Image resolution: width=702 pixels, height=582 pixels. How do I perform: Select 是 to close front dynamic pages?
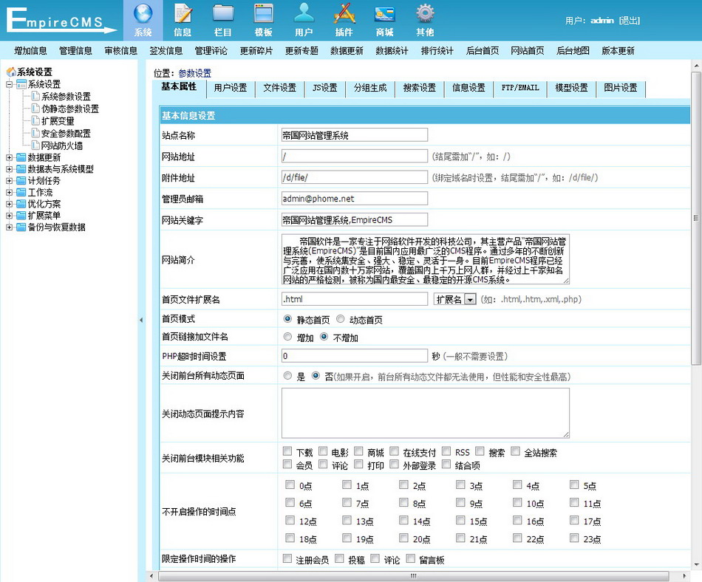pyautogui.click(x=288, y=376)
